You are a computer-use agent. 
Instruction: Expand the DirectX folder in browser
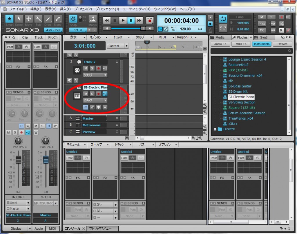[215, 129]
